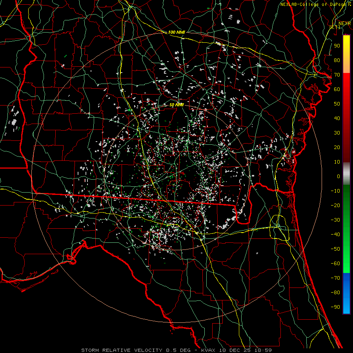Click the 70 value on the velocity scale
The image size is (353, 353).
point(337,75)
